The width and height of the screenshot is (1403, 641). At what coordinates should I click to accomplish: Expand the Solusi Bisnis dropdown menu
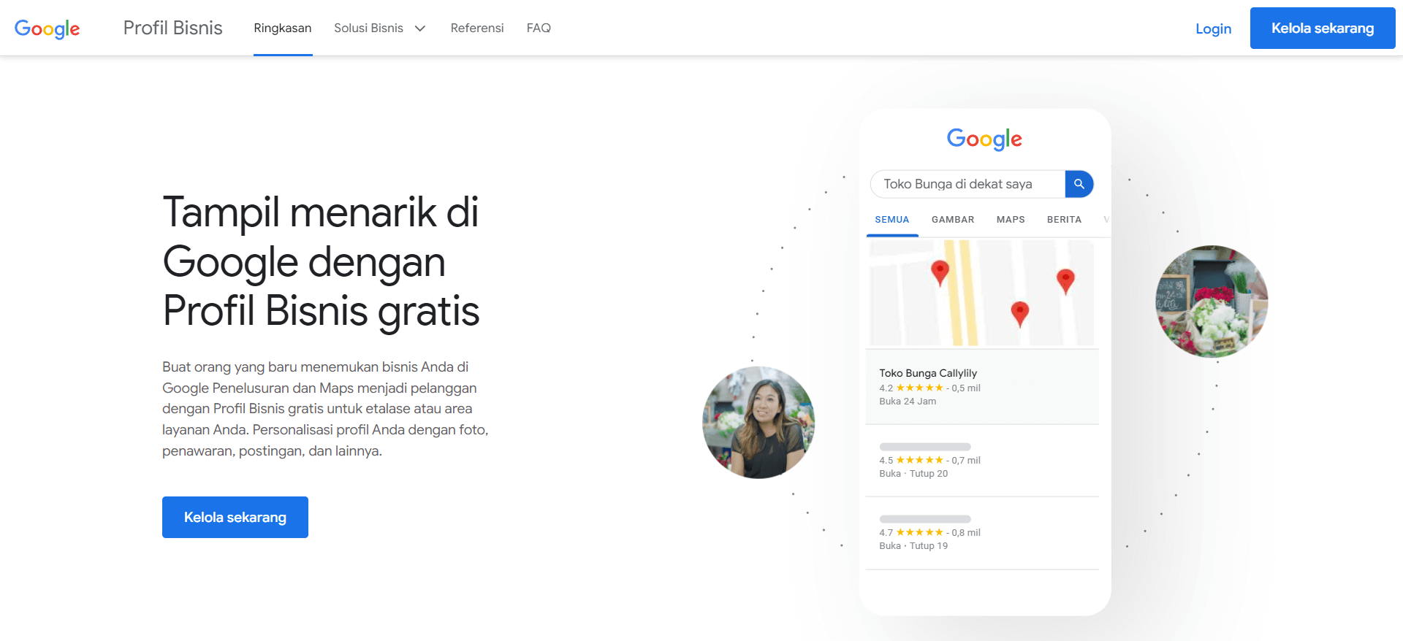380,28
